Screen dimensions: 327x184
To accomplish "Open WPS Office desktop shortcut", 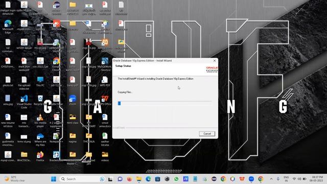I will (x=105, y=100).
